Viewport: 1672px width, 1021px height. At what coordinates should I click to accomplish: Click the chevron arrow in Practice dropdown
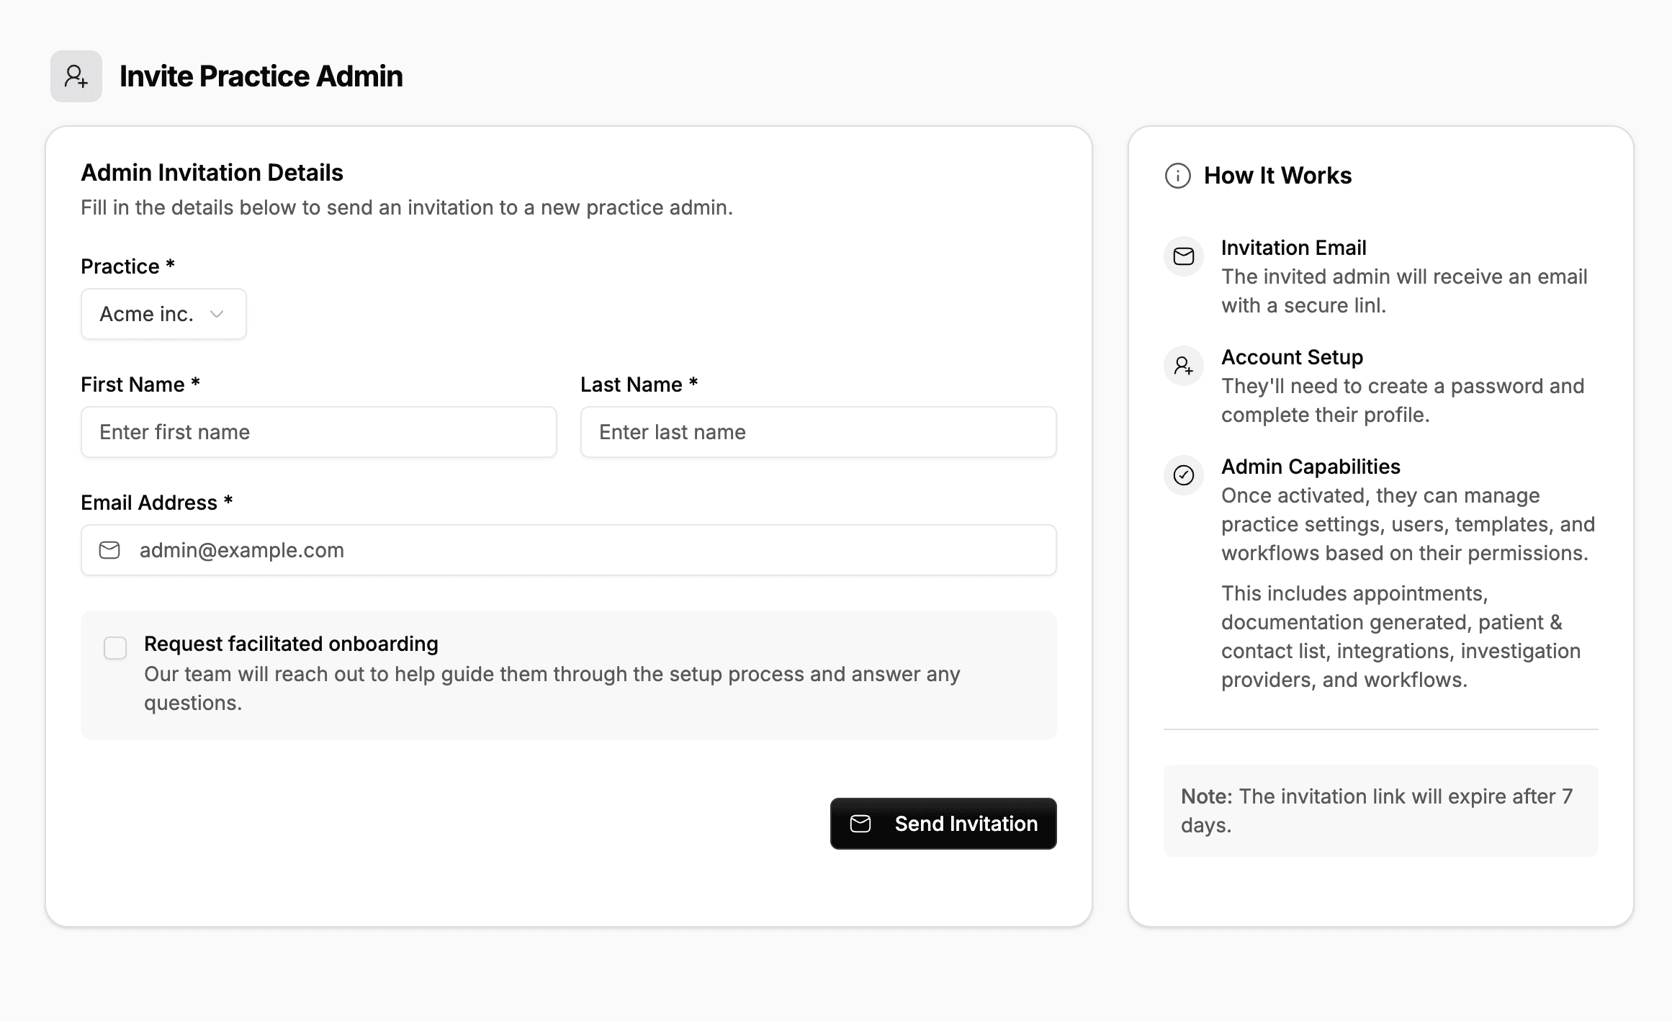217,314
